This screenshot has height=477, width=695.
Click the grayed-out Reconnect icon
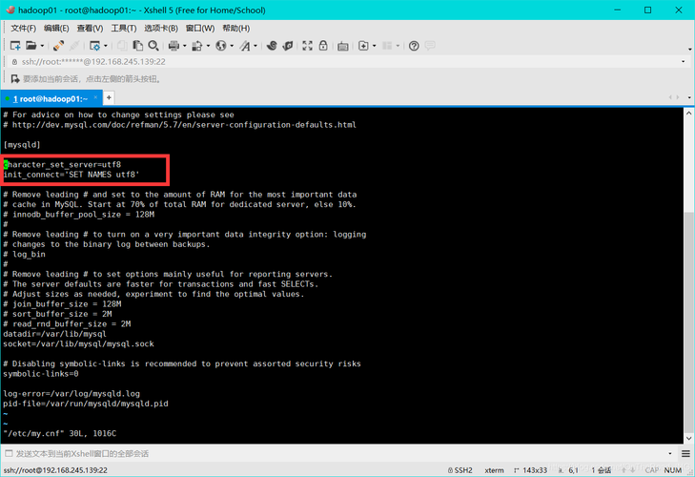click(74, 46)
